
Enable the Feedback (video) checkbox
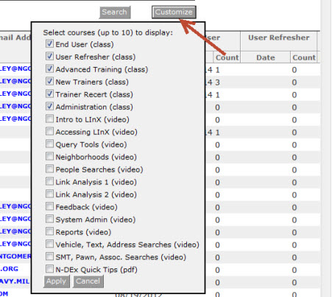coord(49,207)
